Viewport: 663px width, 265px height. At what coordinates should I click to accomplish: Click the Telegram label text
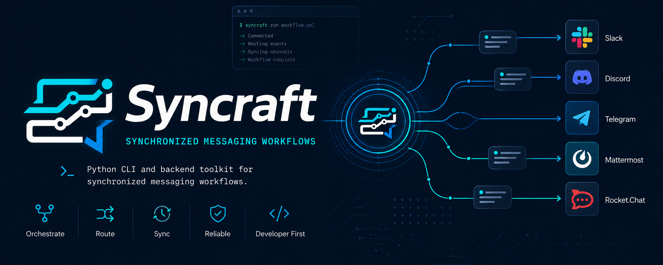620,119
